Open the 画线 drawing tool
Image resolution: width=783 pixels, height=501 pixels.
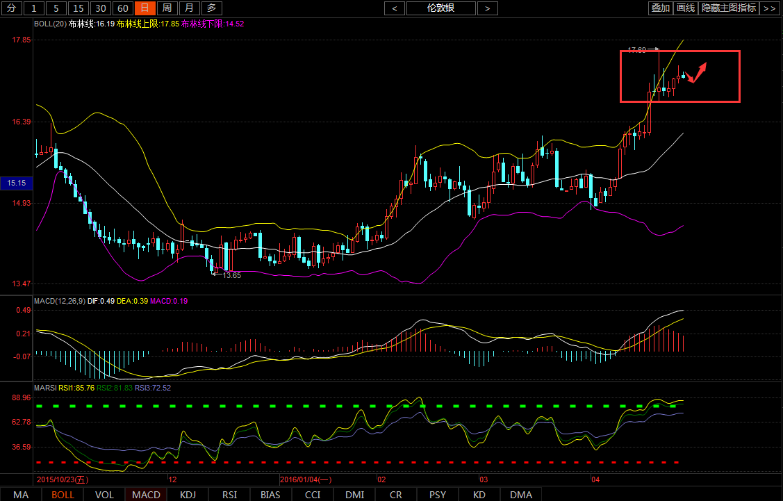click(x=686, y=8)
